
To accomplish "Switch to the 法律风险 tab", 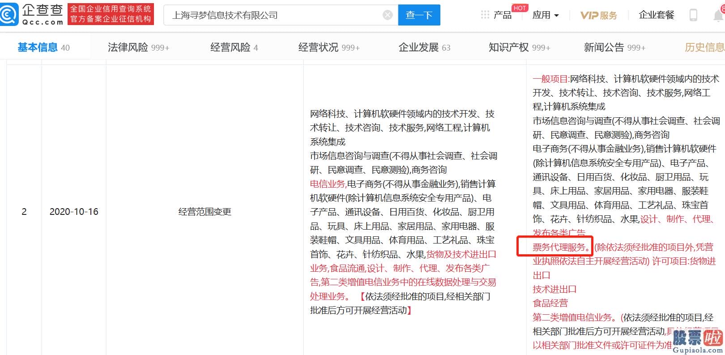I will point(138,47).
